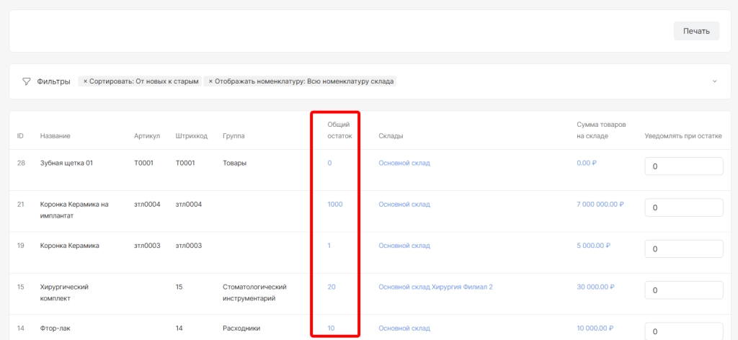
Task: Focus notify field for Хирургический комплект
Action: click(683, 290)
